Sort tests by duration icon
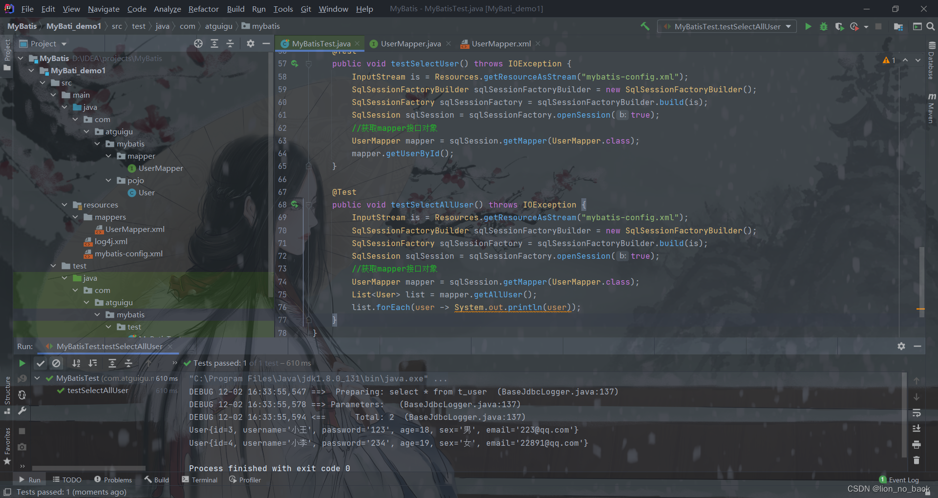Screen dimensions: 938x498 (x=92, y=363)
